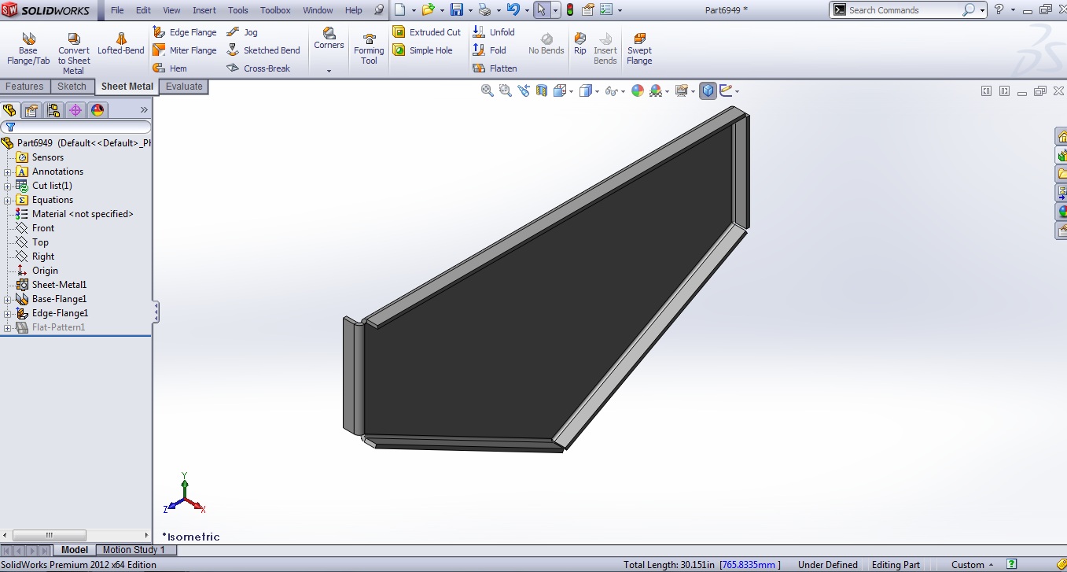
Task: Open the Forming Tool feature
Action: click(x=368, y=47)
